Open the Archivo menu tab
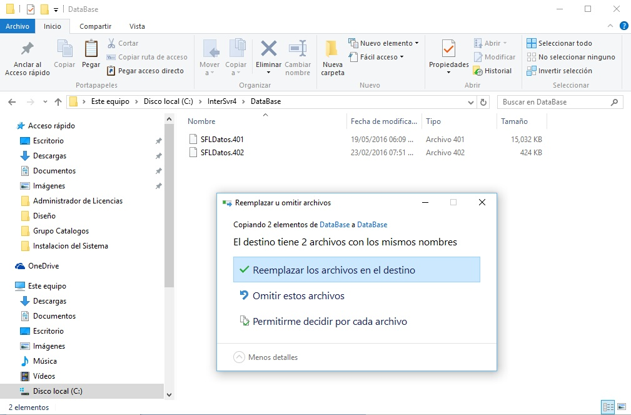Screen dimensions: 631x415 pyautogui.click(x=18, y=26)
